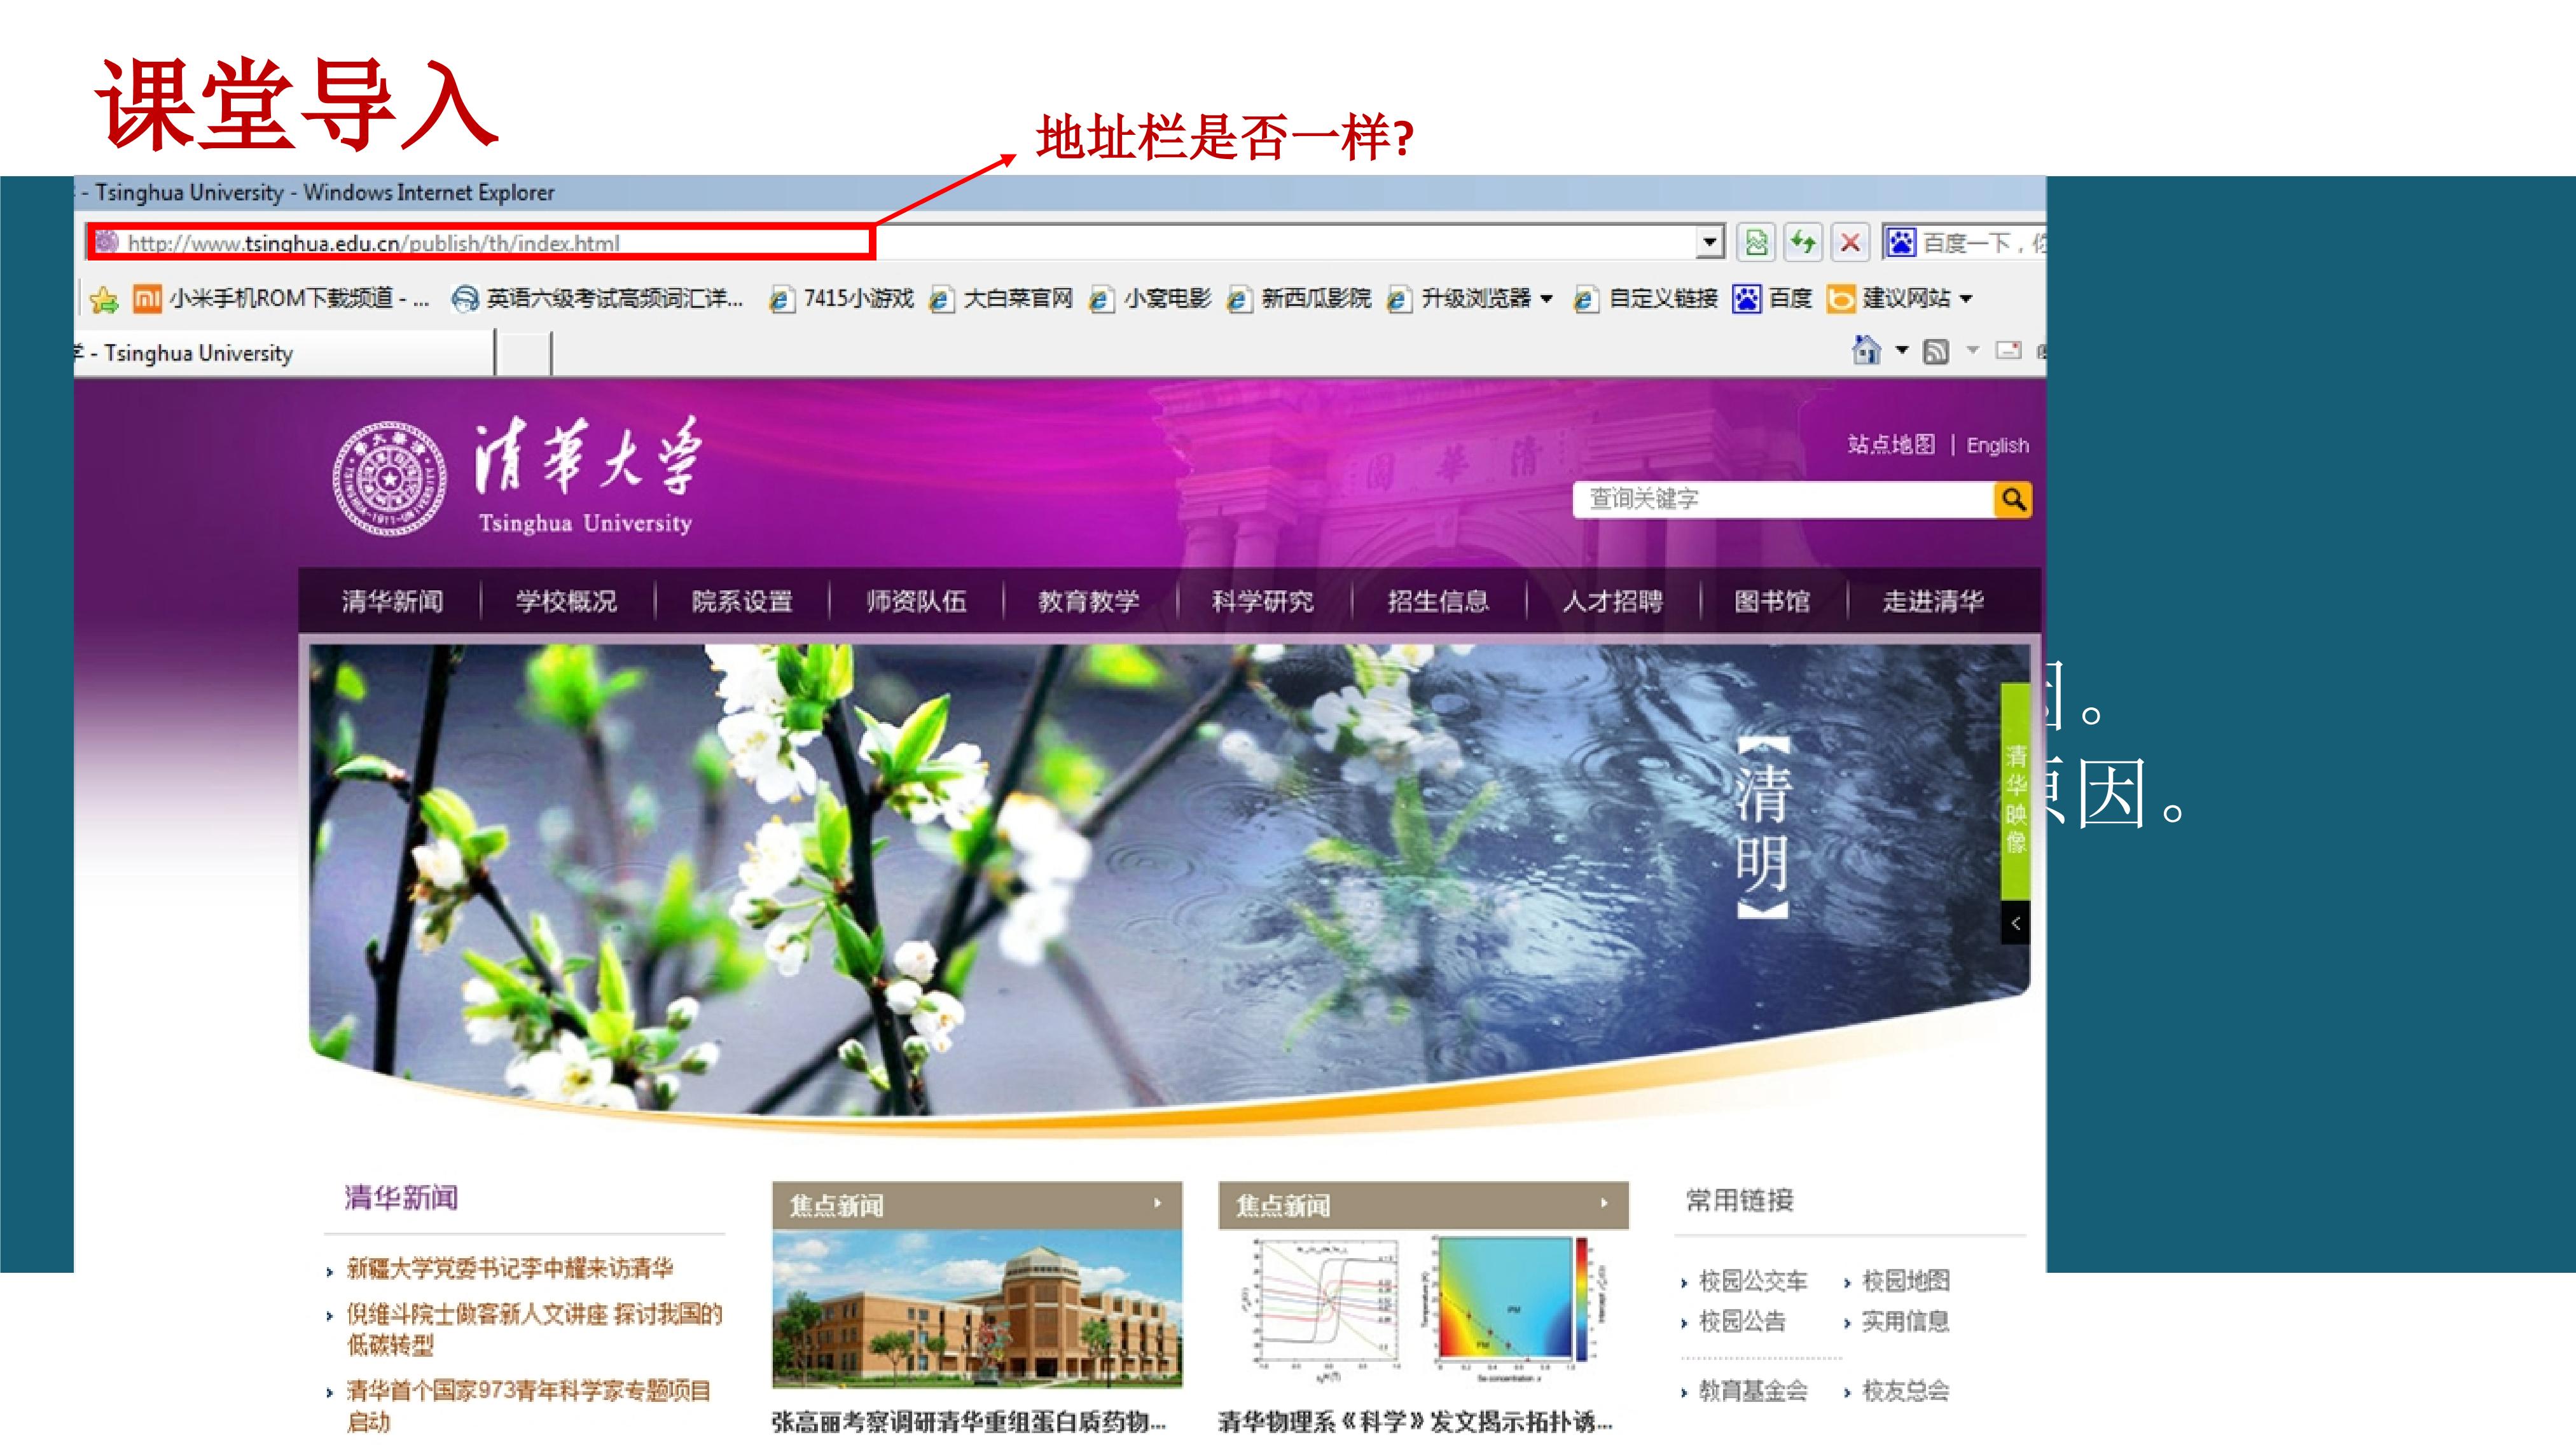The height and width of the screenshot is (1449, 2576).
Task: Open the address bar history dropdown arrow
Action: (1710, 242)
